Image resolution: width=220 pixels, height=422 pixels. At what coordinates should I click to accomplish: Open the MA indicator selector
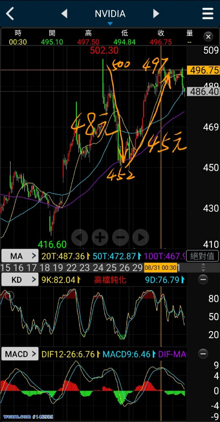pos(20,256)
